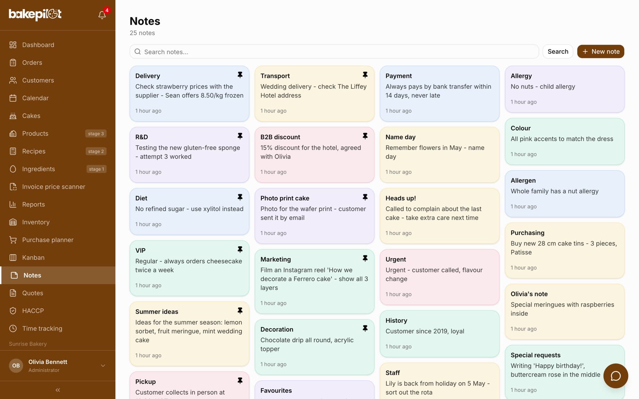Open the Allergy note card
Screen dimensions: 639x399
click(x=564, y=89)
